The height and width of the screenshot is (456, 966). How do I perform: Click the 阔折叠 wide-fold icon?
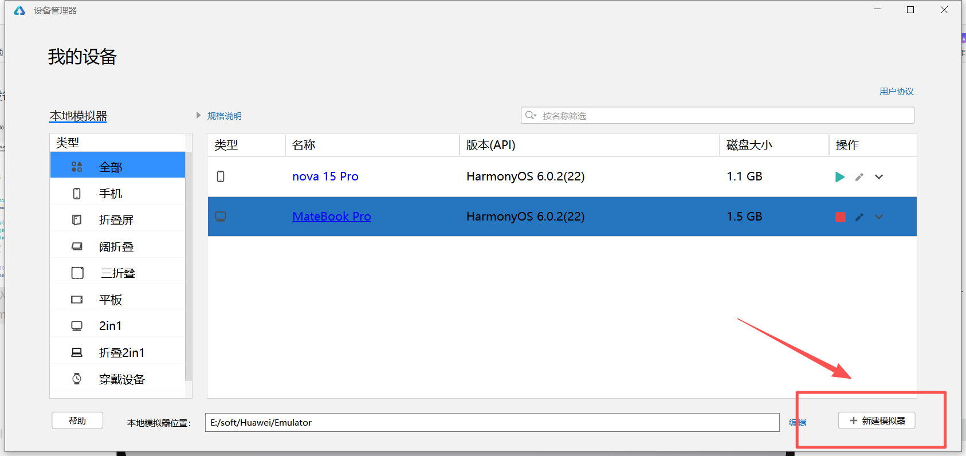(77, 246)
